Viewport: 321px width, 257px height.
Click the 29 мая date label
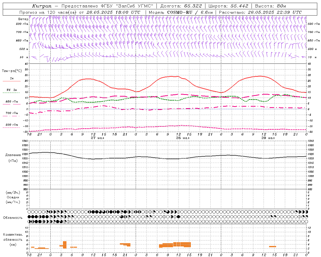[x=268, y=138]
